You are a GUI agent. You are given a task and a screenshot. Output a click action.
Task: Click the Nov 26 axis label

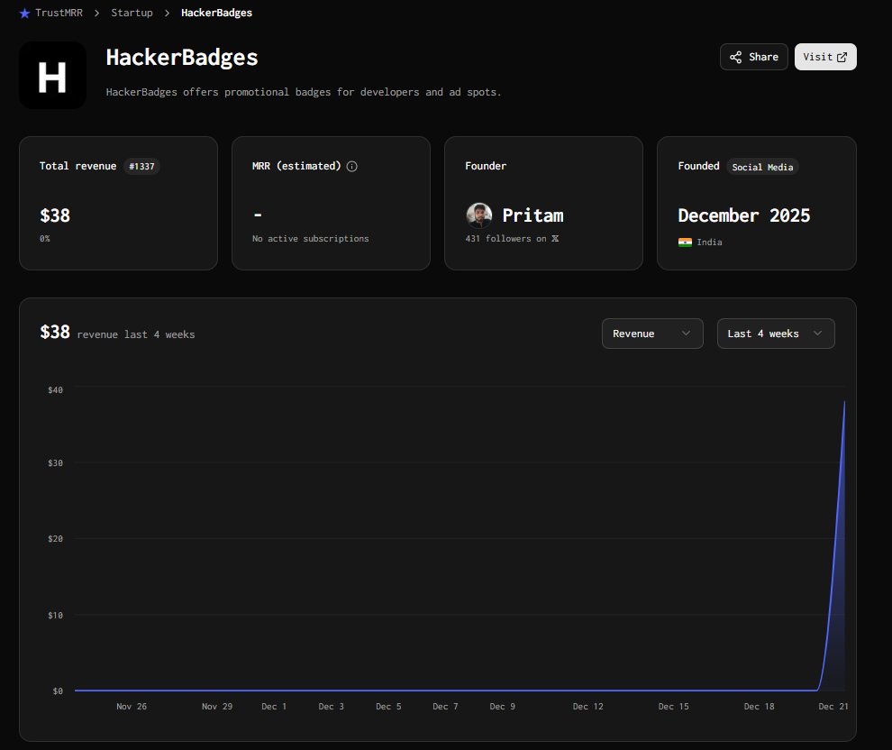pyautogui.click(x=132, y=706)
